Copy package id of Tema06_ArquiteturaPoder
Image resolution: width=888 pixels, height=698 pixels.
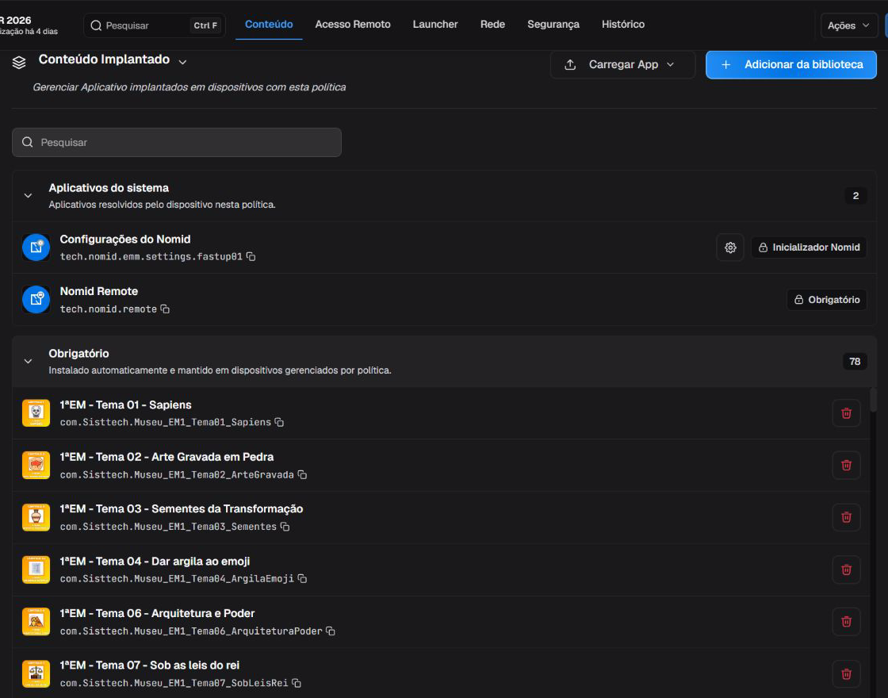[x=331, y=631]
